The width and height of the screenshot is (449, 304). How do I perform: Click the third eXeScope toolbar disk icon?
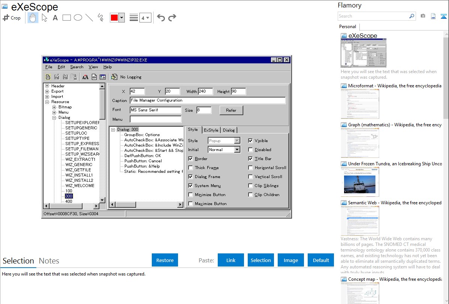(x=65, y=77)
